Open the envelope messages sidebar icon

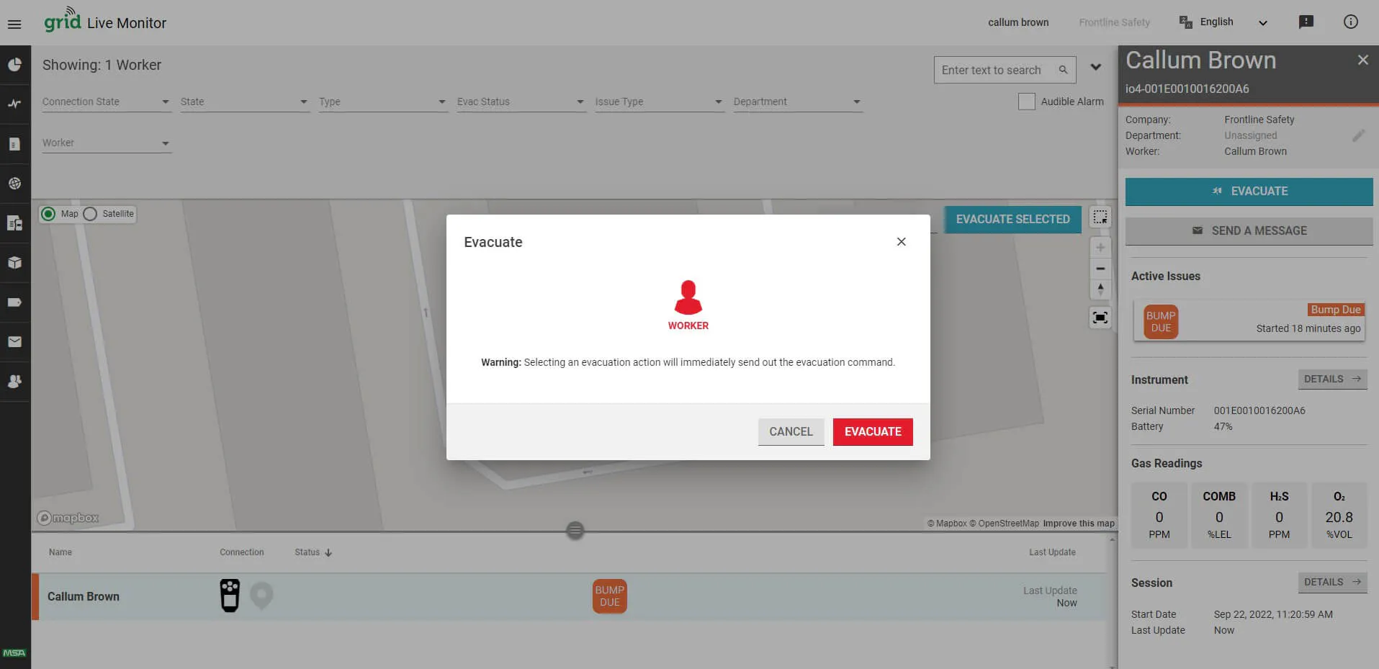pos(14,342)
